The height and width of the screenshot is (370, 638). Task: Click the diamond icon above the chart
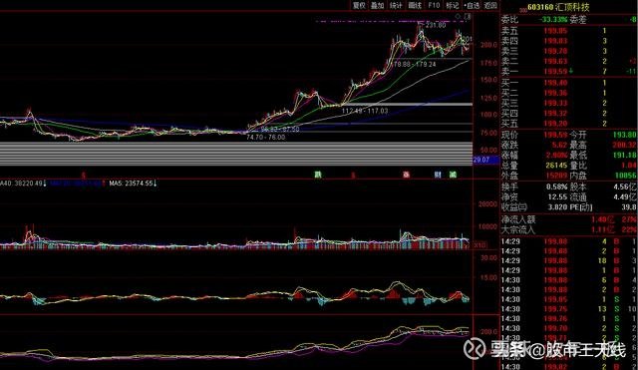[x=459, y=16]
